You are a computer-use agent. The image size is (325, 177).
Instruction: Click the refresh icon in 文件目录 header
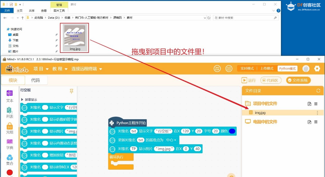[318, 91]
